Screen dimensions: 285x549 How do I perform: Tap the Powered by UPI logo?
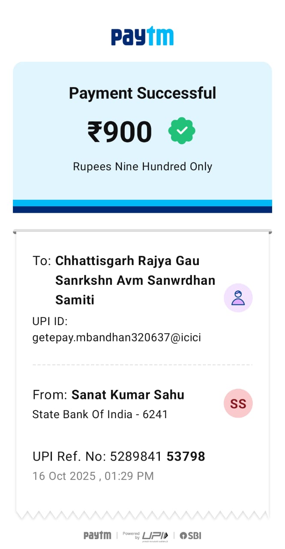click(x=146, y=535)
